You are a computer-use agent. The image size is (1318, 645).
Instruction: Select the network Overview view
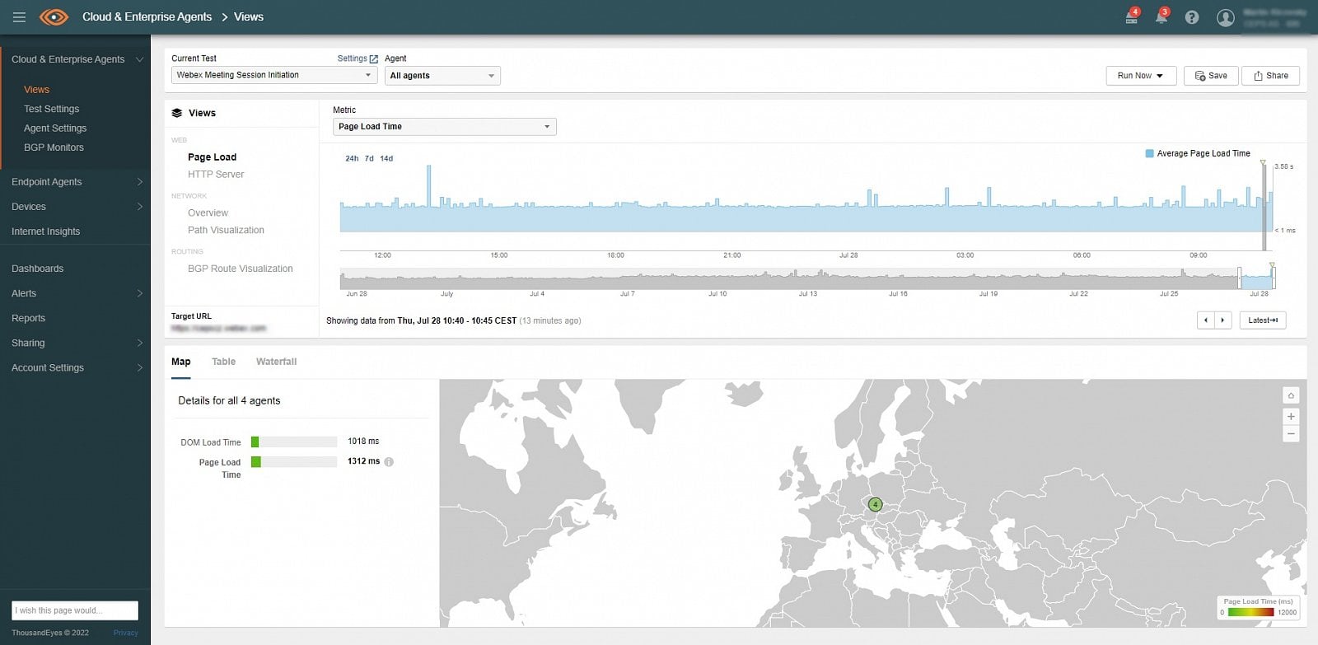(208, 213)
